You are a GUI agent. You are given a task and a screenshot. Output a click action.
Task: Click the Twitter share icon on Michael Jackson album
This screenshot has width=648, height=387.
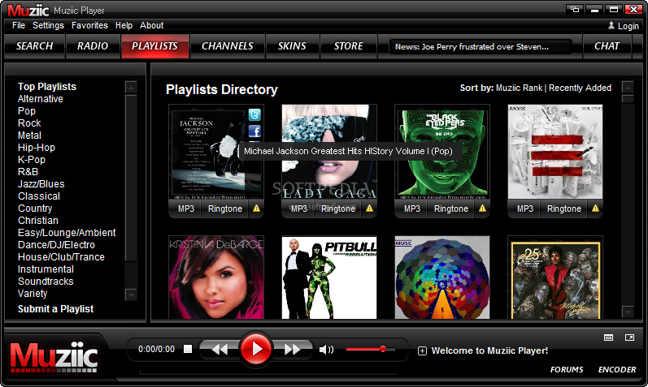tap(254, 114)
